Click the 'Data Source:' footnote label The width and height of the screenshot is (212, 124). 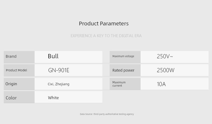86,114
